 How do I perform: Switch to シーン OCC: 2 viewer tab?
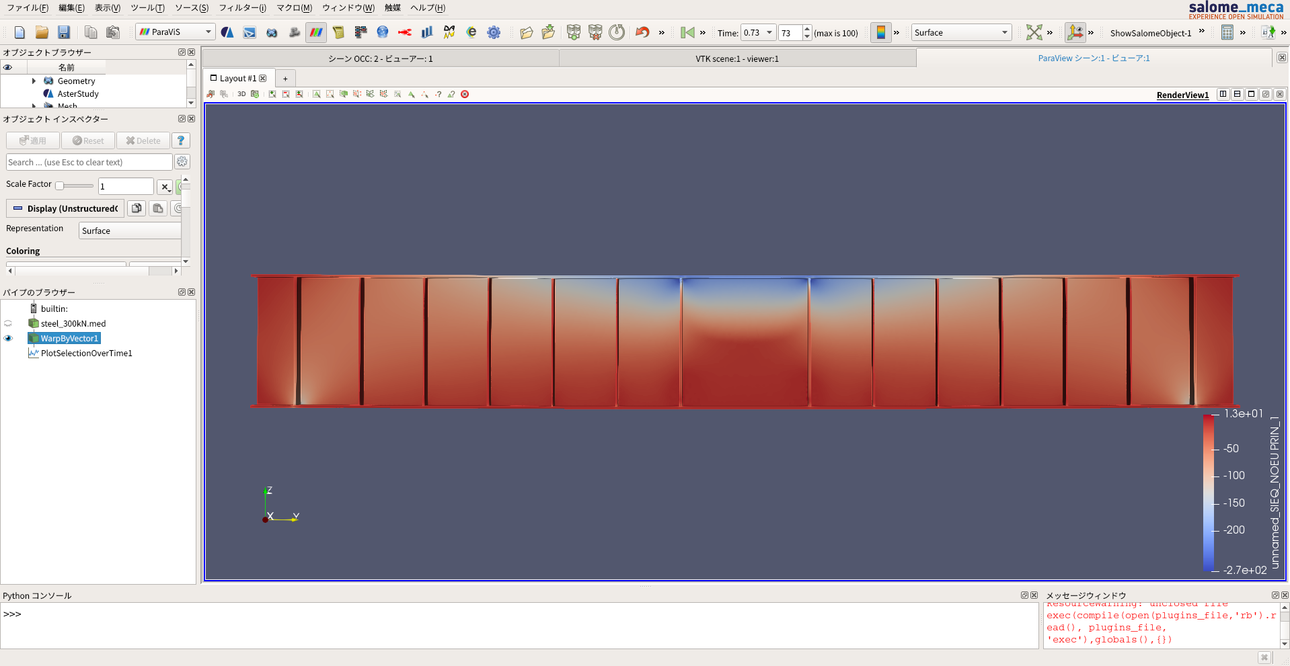coord(381,58)
